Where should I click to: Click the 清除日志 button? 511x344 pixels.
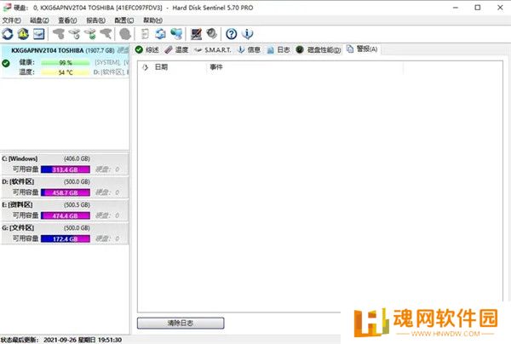(x=180, y=324)
